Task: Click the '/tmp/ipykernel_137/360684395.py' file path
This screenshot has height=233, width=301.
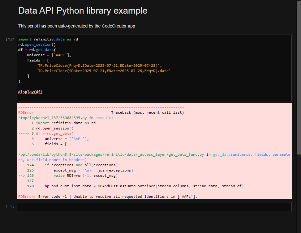Action: [x=52, y=118]
